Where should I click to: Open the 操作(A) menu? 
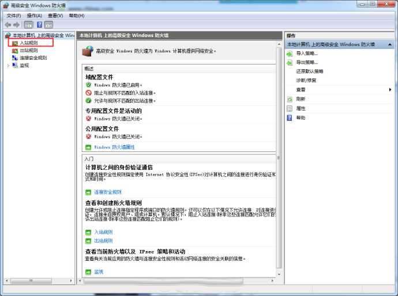(x=34, y=16)
